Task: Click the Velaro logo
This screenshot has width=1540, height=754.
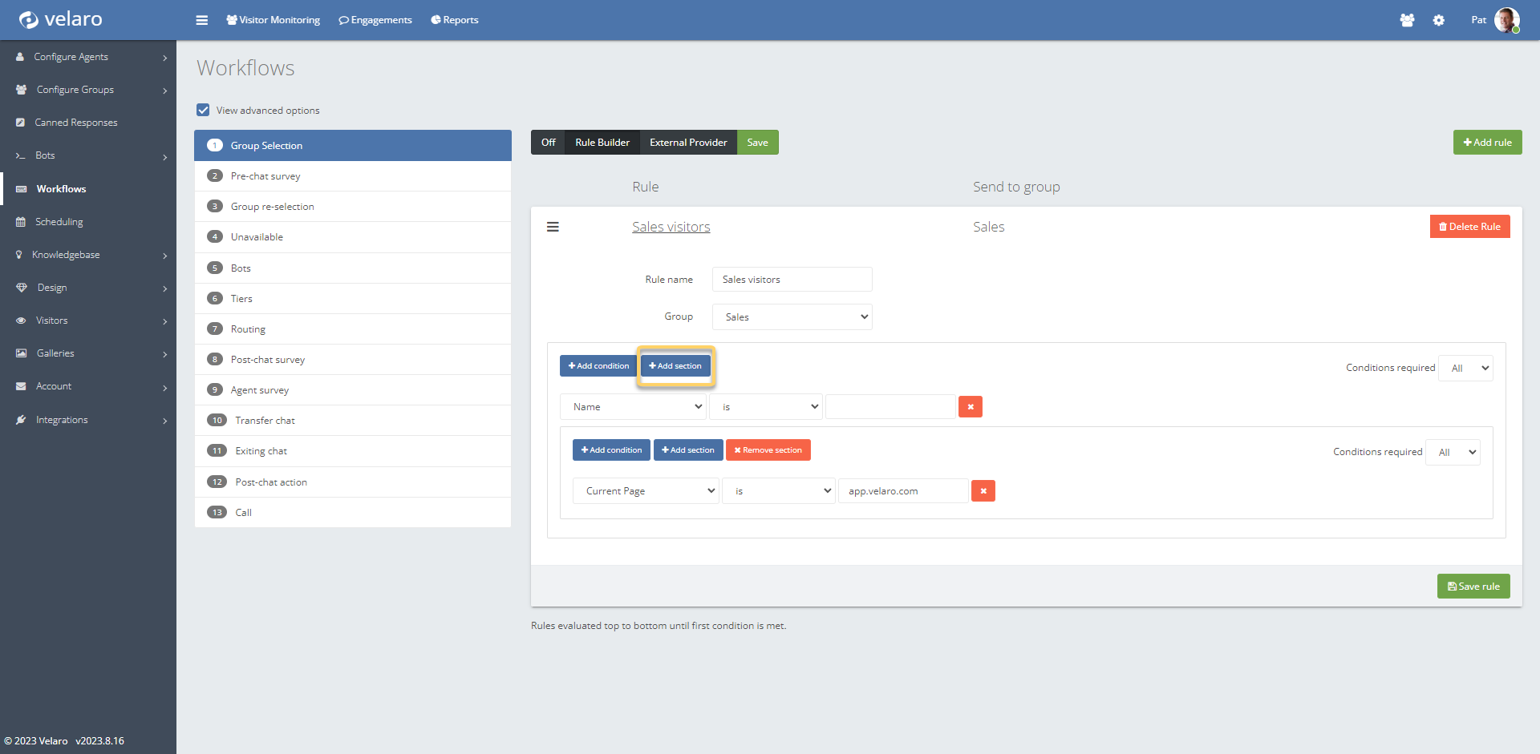Action: click(x=61, y=19)
